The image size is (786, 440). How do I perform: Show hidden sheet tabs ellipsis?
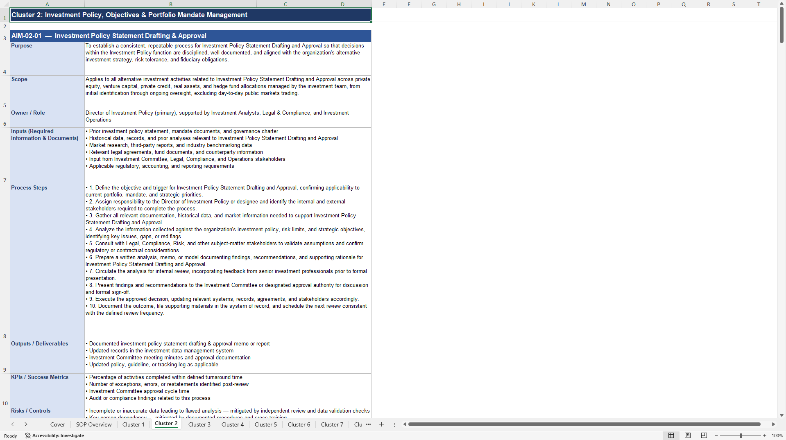368,424
